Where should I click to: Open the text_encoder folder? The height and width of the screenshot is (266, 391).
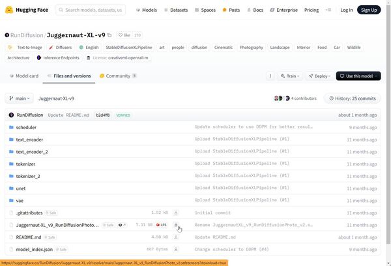point(29,140)
